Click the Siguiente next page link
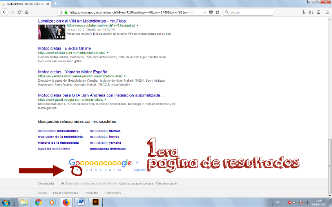The width and height of the screenshot is (332, 207). click(x=140, y=170)
